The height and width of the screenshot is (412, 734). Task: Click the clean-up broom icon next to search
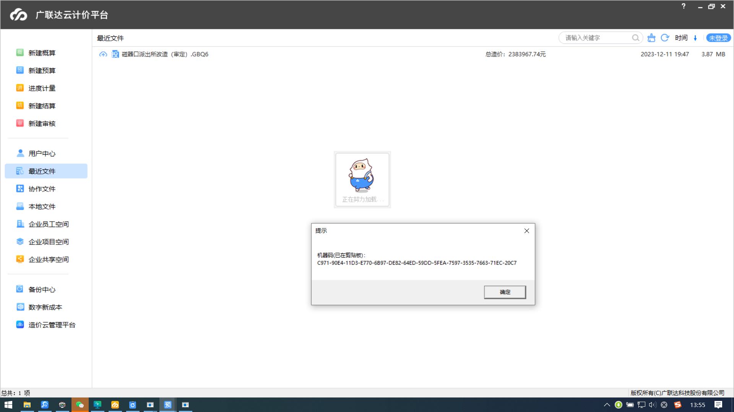[651, 38]
